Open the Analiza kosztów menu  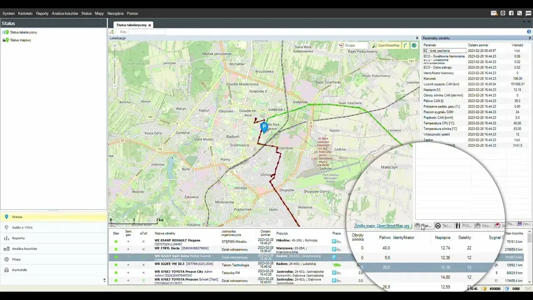65,13
